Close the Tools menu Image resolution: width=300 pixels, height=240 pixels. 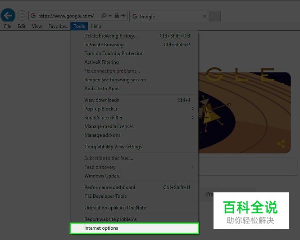[79, 26]
